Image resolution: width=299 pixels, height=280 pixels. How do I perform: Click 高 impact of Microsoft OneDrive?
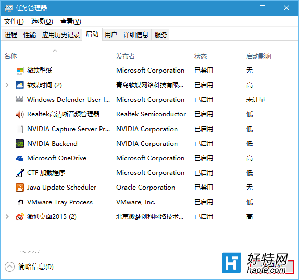click(x=250, y=158)
